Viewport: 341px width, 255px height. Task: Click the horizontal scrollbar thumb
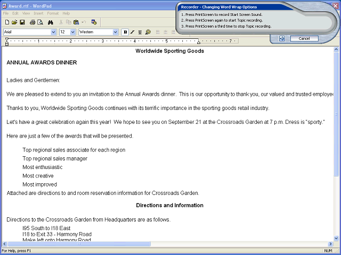pos(79,244)
